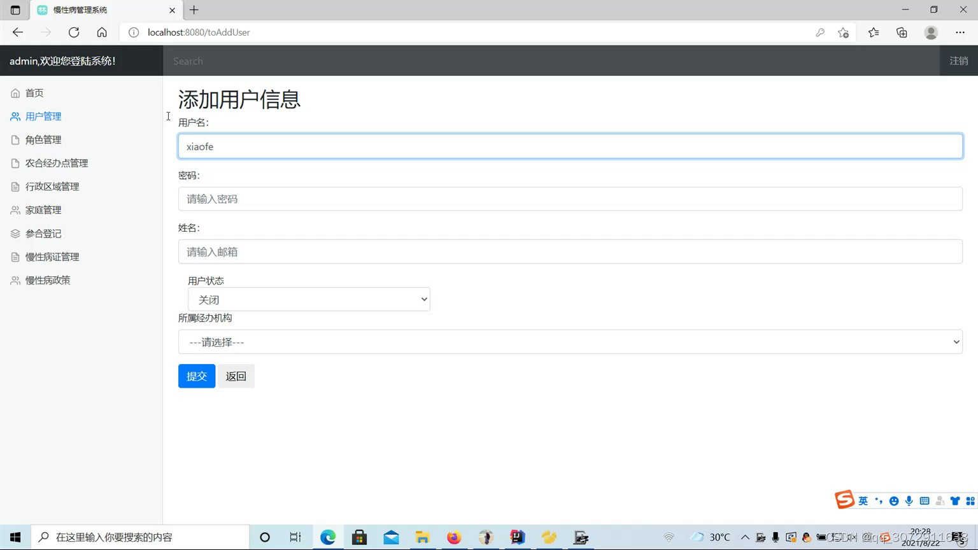Click the home icon beside 首页
The image size is (978, 550).
(15, 93)
